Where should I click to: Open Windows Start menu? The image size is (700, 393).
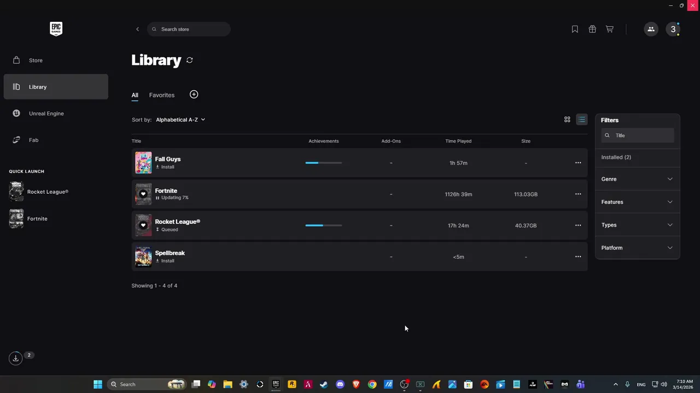[x=97, y=384]
